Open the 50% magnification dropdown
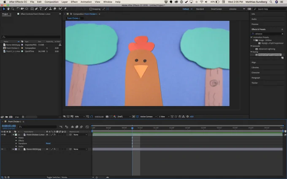 coord(80,117)
